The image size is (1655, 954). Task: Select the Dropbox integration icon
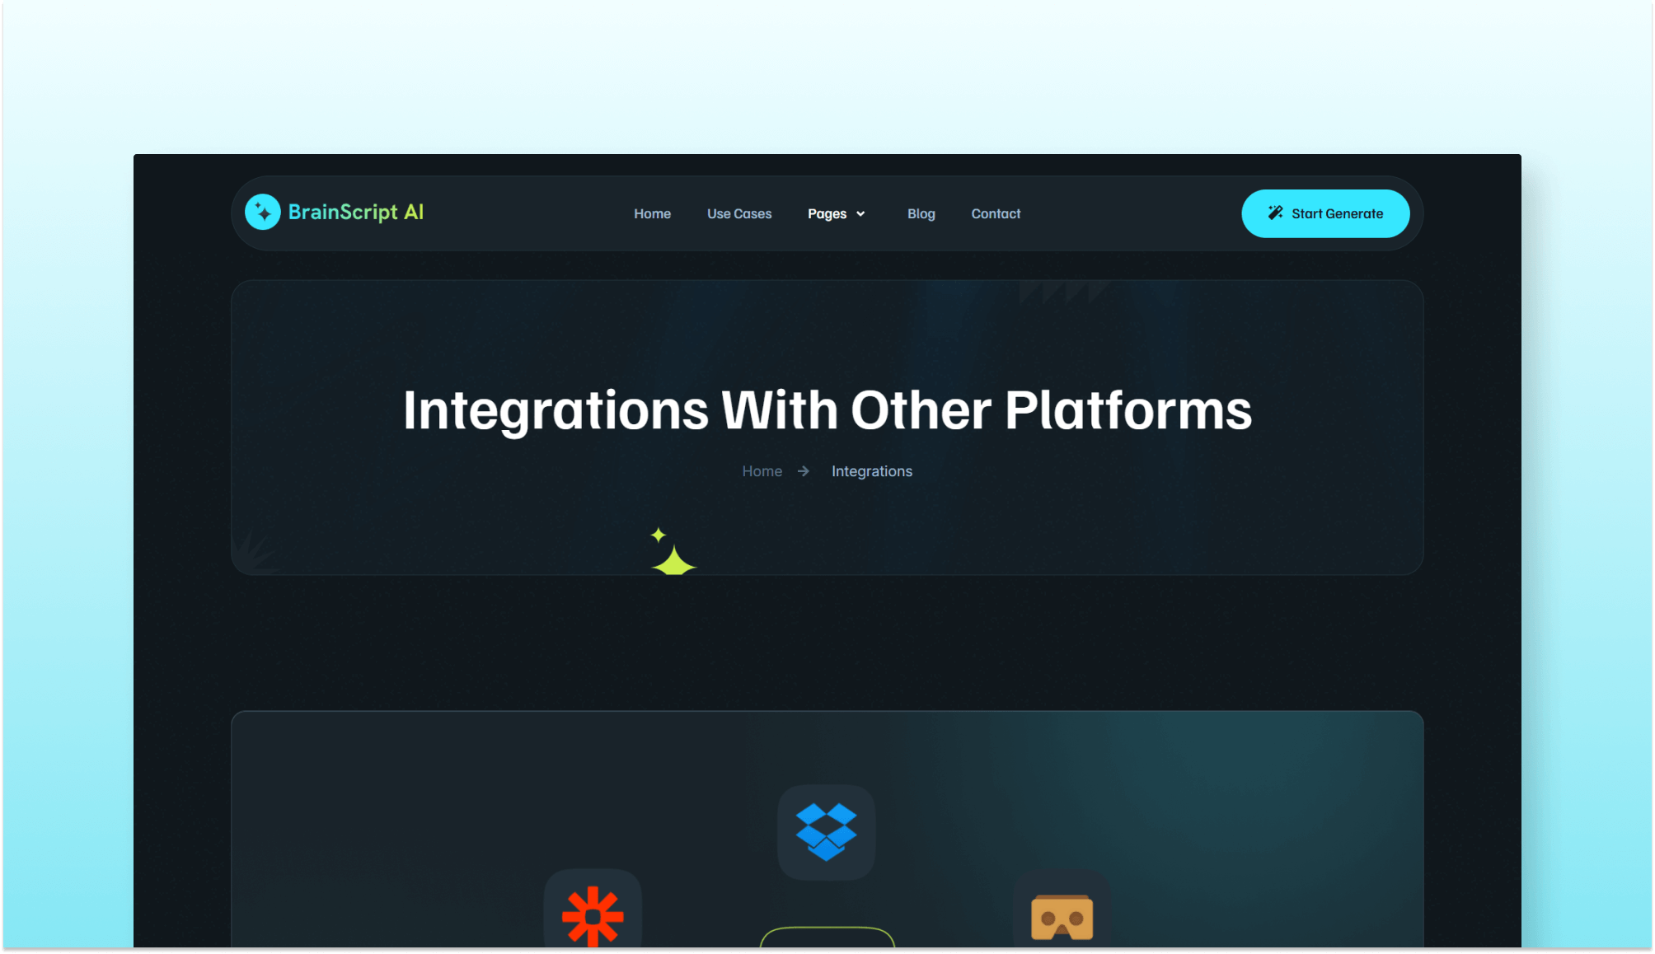(x=825, y=831)
